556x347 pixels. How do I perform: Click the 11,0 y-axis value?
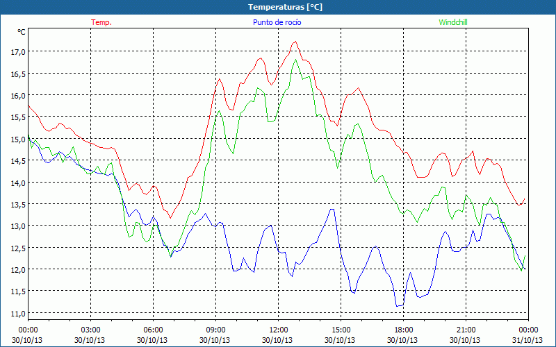tap(19, 314)
